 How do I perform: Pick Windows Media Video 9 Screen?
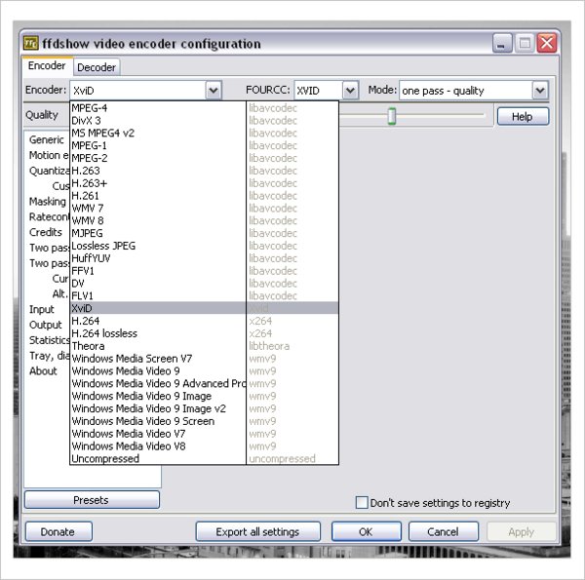tap(204, 421)
